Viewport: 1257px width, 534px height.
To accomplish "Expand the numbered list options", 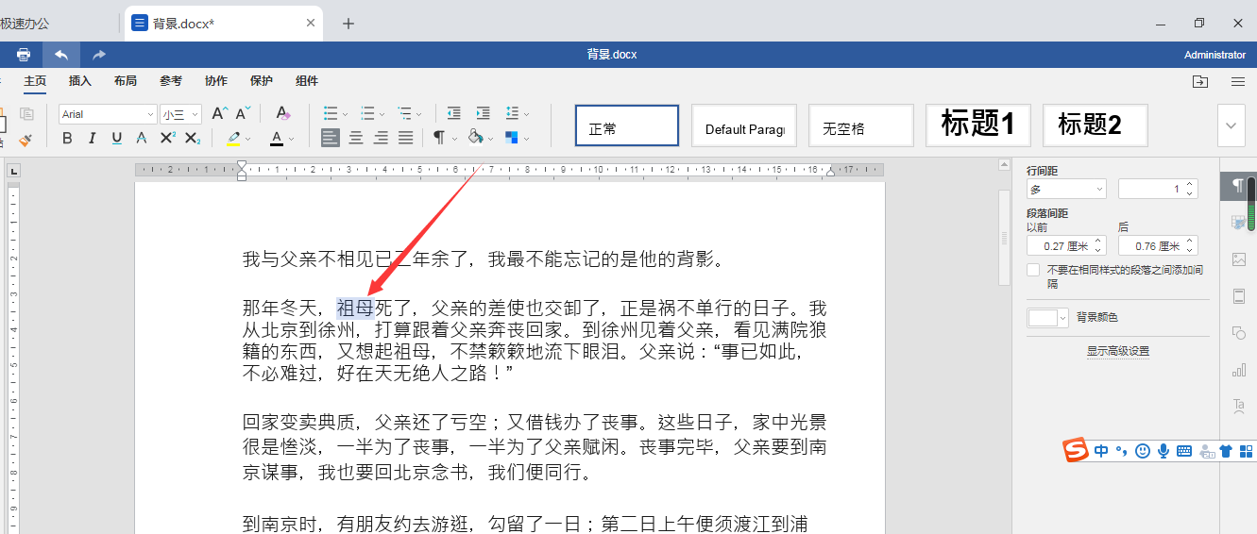I will [x=382, y=114].
